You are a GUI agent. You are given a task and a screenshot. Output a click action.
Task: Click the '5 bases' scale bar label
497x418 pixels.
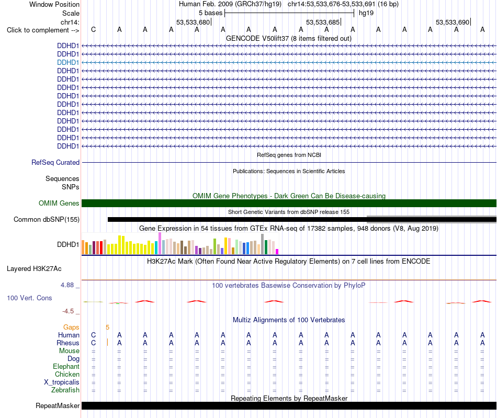pos(210,13)
